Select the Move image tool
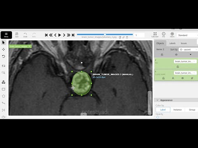The width and height of the screenshot is (198, 148). [x=4, y=49]
